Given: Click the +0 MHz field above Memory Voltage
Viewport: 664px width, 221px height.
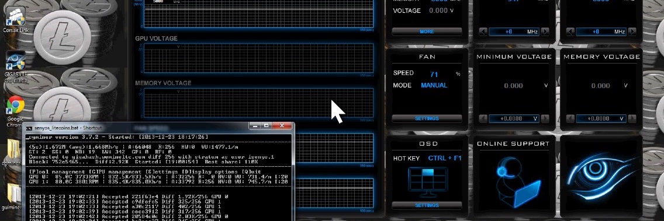Looking at the screenshot, I should 601,31.
